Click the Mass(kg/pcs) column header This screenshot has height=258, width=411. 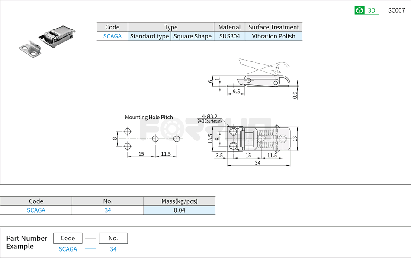[179, 201]
